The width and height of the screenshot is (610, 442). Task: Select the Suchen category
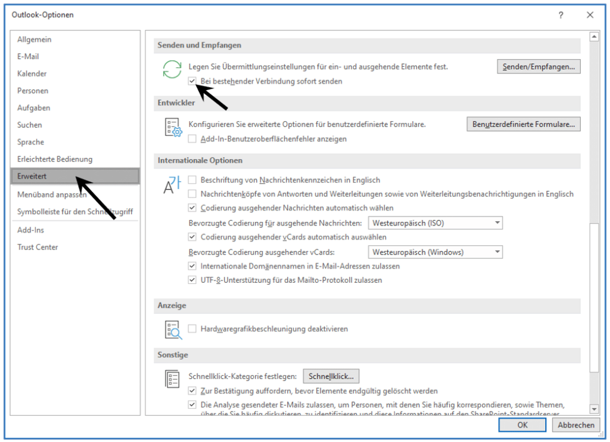coord(75,125)
